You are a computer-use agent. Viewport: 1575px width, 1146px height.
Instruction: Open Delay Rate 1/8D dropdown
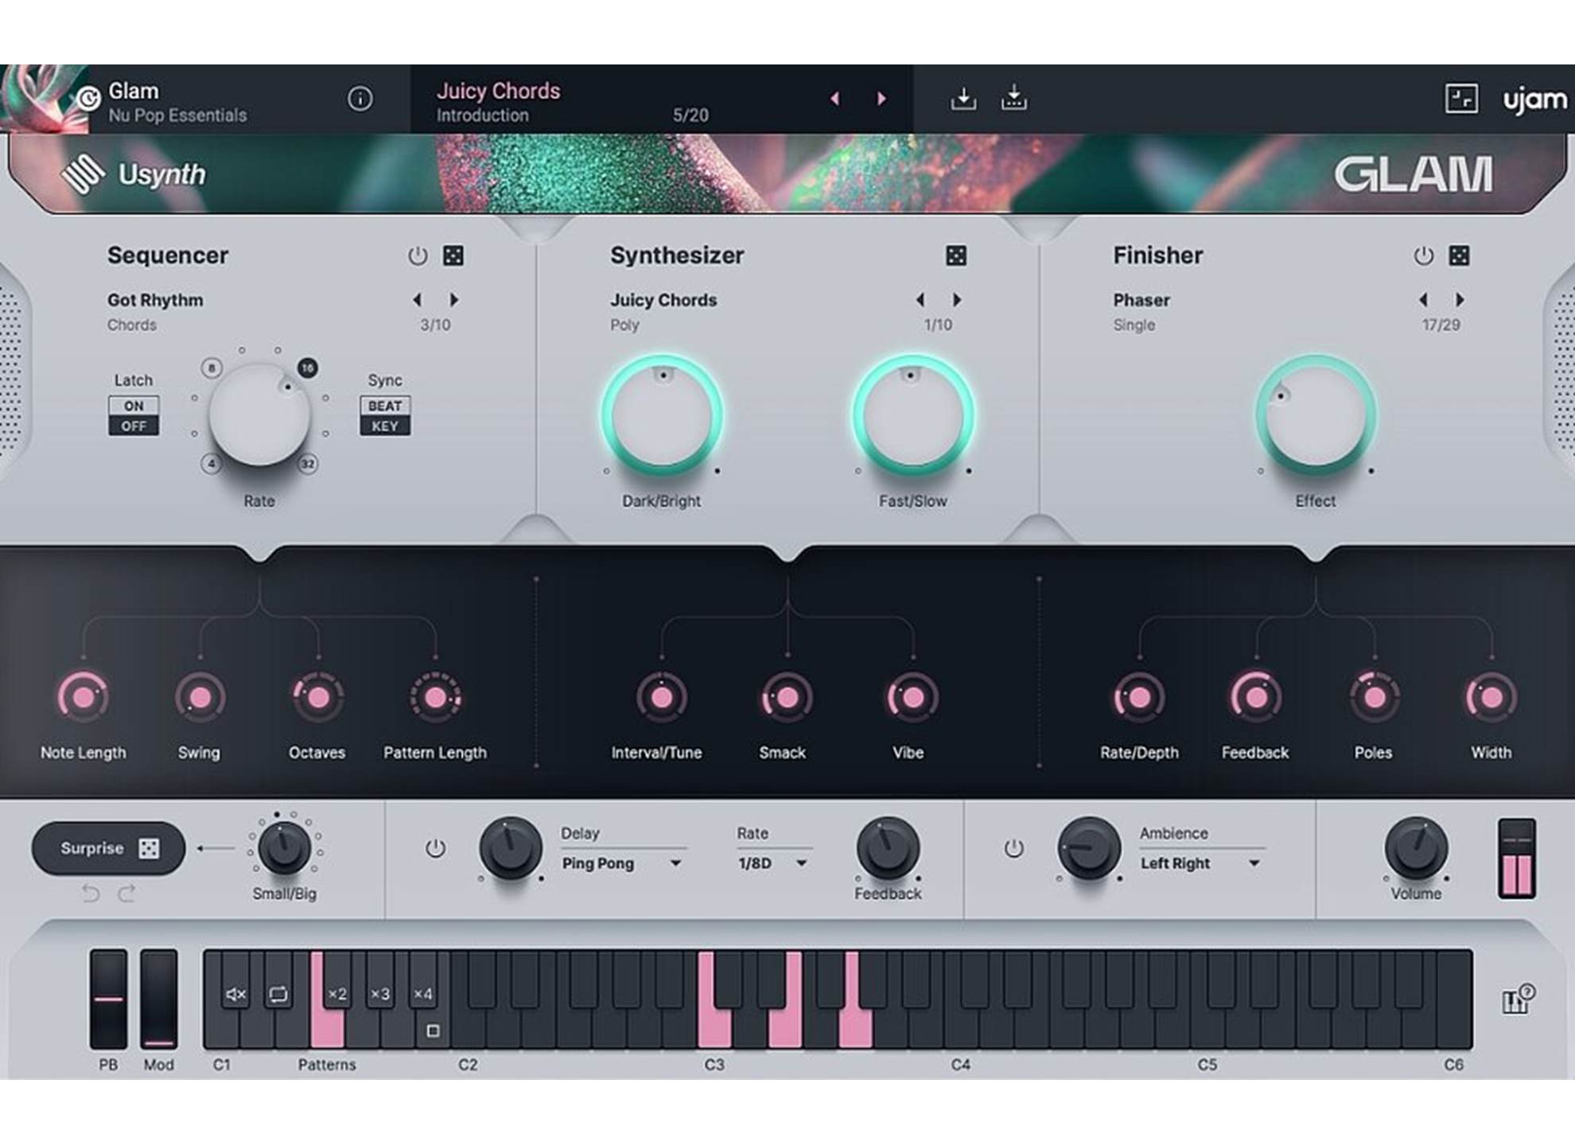pos(772,863)
